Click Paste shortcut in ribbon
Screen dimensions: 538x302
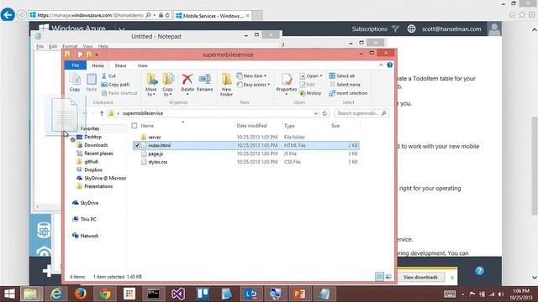119,93
